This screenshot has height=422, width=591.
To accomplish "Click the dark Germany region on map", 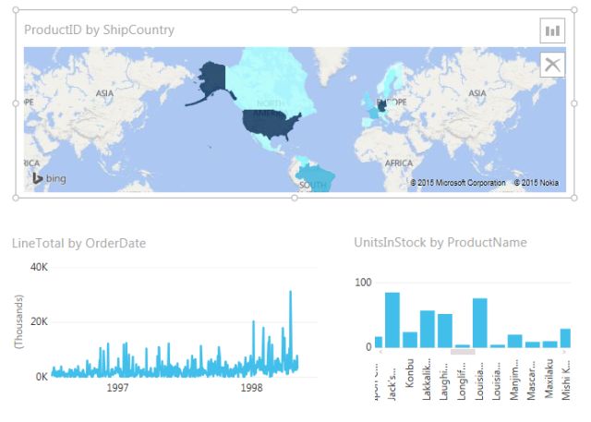I will point(381,106).
